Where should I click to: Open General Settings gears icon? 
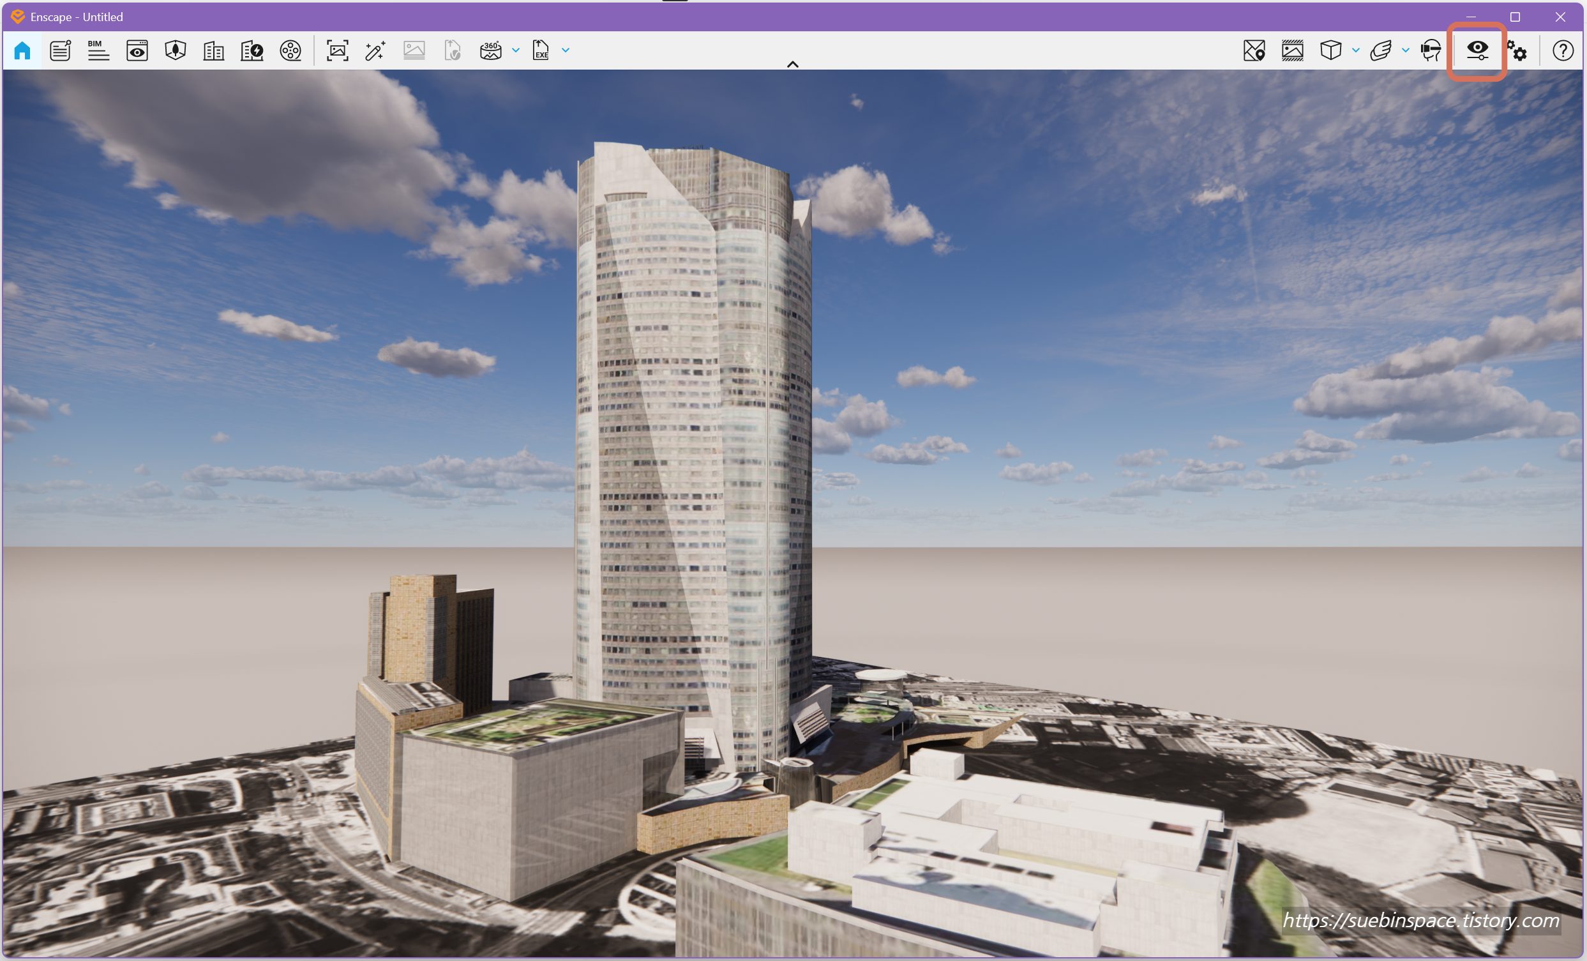(1517, 50)
